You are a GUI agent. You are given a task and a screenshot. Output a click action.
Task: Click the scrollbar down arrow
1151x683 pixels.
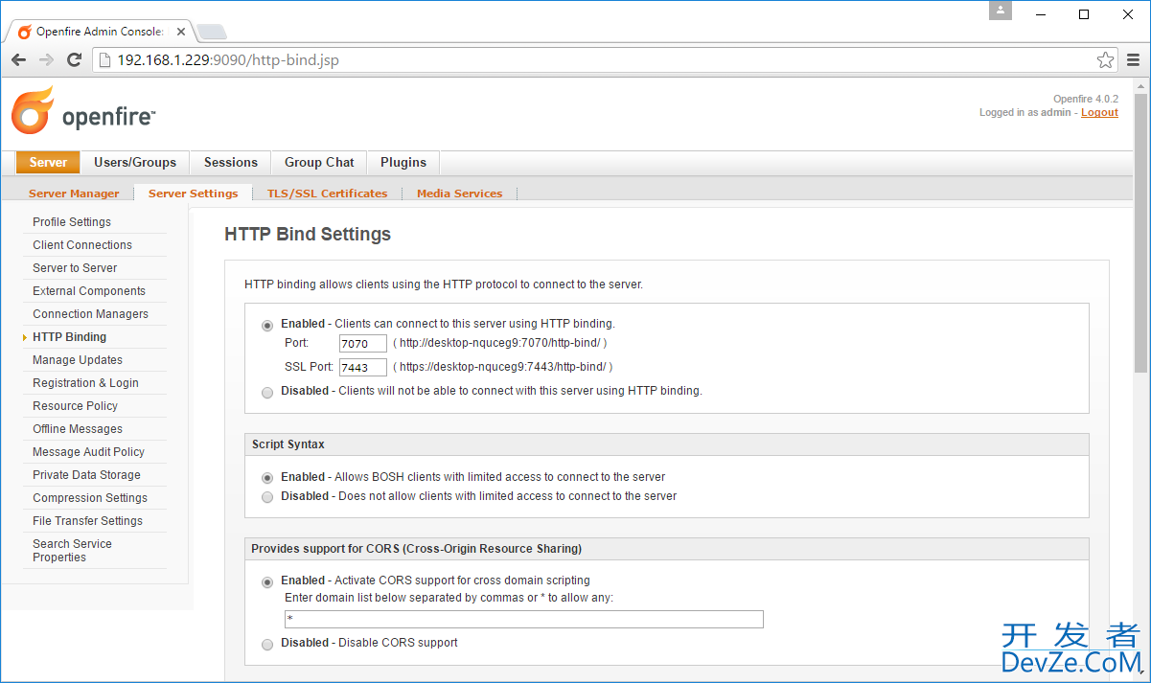pos(1140,673)
